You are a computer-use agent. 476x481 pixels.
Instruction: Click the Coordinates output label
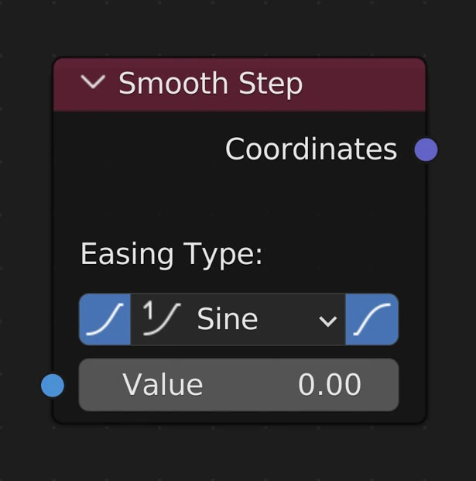(310, 149)
